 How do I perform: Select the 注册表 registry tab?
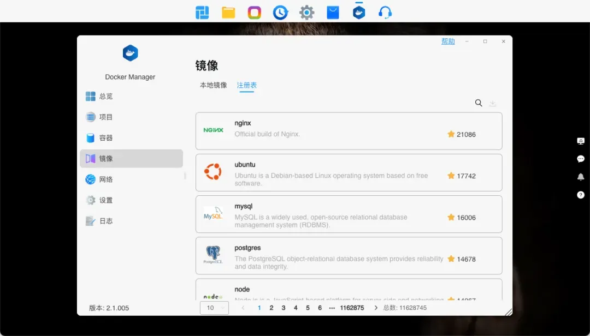point(246,85)
